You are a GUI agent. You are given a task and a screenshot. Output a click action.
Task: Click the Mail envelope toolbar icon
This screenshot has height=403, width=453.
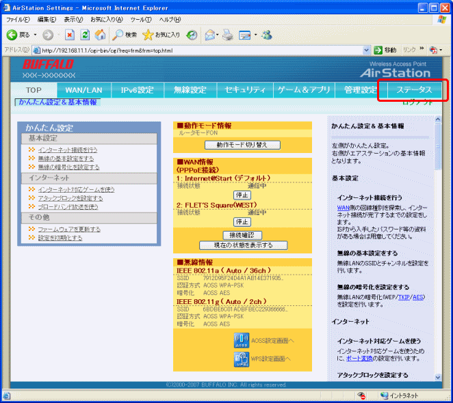pos(210,36)
